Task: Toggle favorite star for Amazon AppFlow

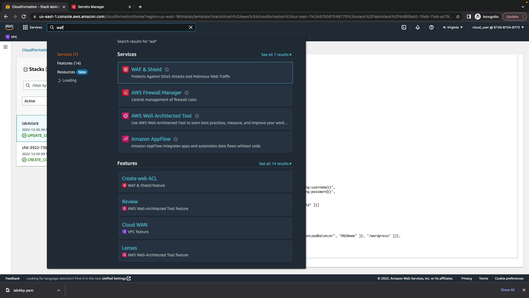Action: (176, 139)
